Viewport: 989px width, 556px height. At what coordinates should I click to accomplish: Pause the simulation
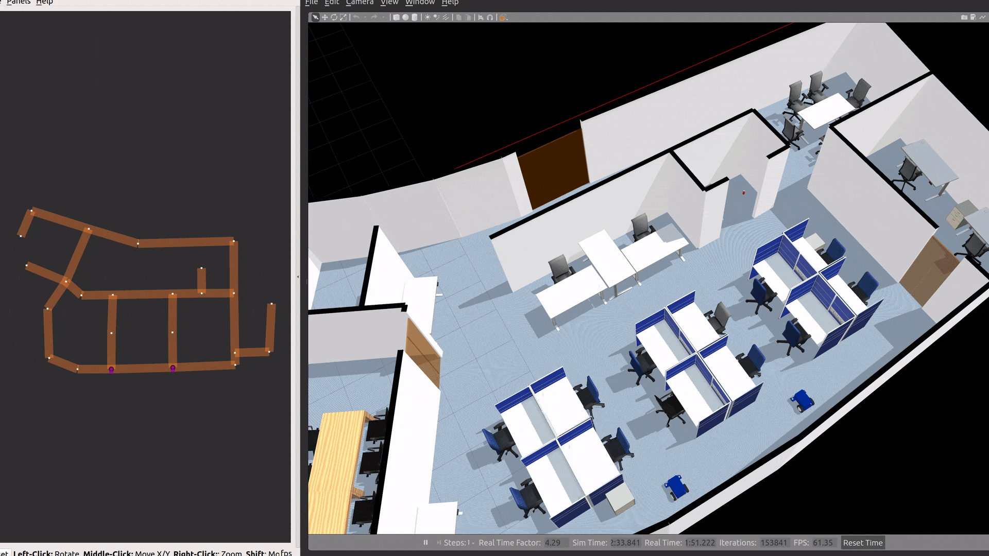425,543
